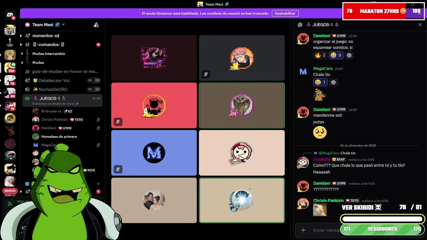The width and height of the screenshot is (427, 240).
Task: Click the edit pencil beside channel status text
Action: [x=77, y=104]
